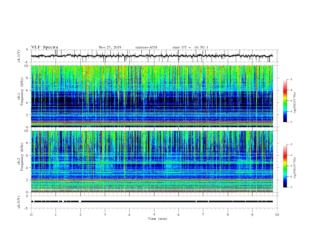
Task: Click the ch.2 spectrogram panel
Action: [x=152, y=161]
